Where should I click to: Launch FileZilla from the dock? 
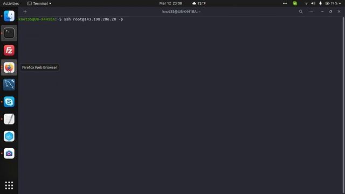(9, 50)
